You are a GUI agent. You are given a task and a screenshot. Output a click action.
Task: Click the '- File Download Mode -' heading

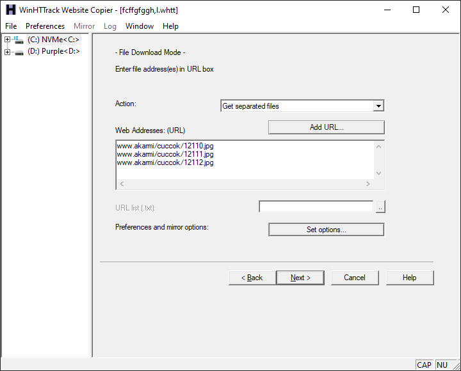click(150, 52)
